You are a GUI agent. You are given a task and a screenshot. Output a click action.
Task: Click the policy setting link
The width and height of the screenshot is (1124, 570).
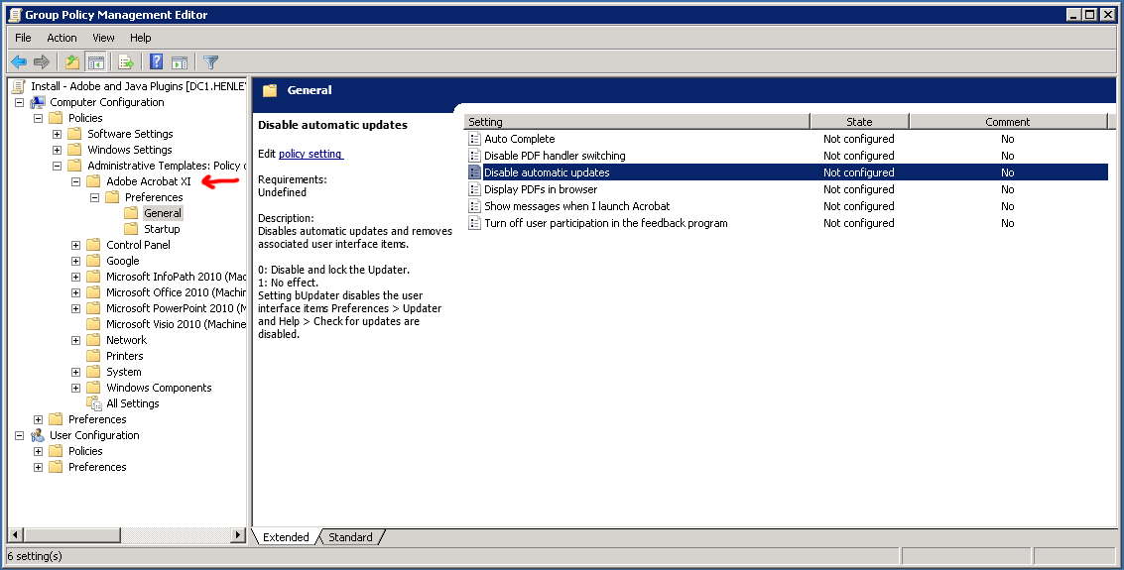(x=311, y=154)
